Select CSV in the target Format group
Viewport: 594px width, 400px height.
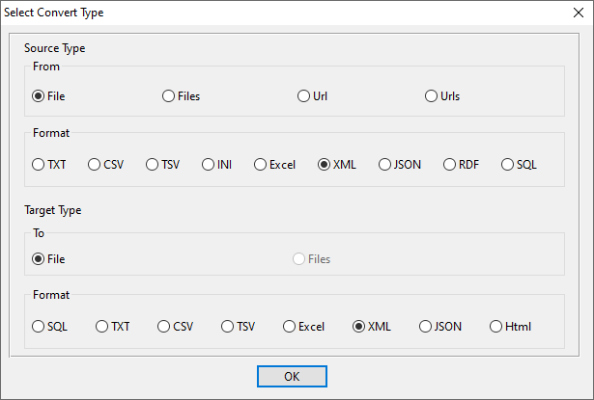[164, 327]
